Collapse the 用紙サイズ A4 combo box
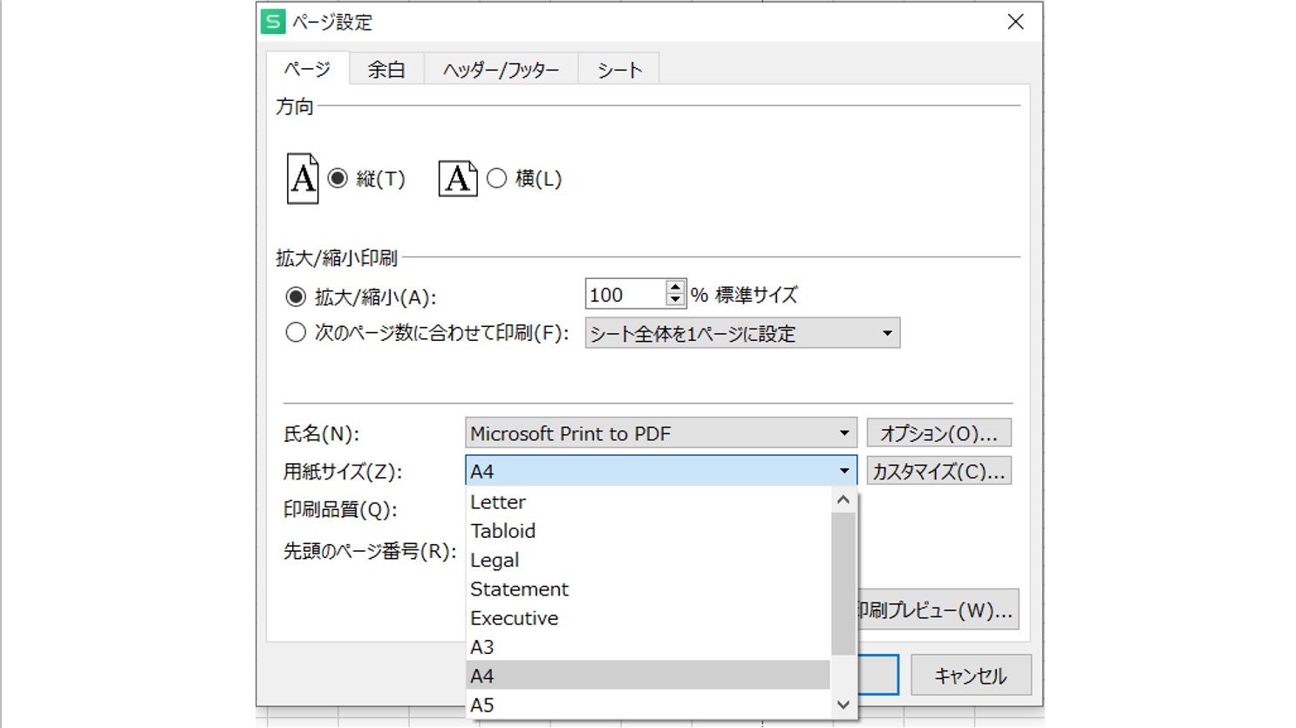1296x728 pixels. coord(661,471)
